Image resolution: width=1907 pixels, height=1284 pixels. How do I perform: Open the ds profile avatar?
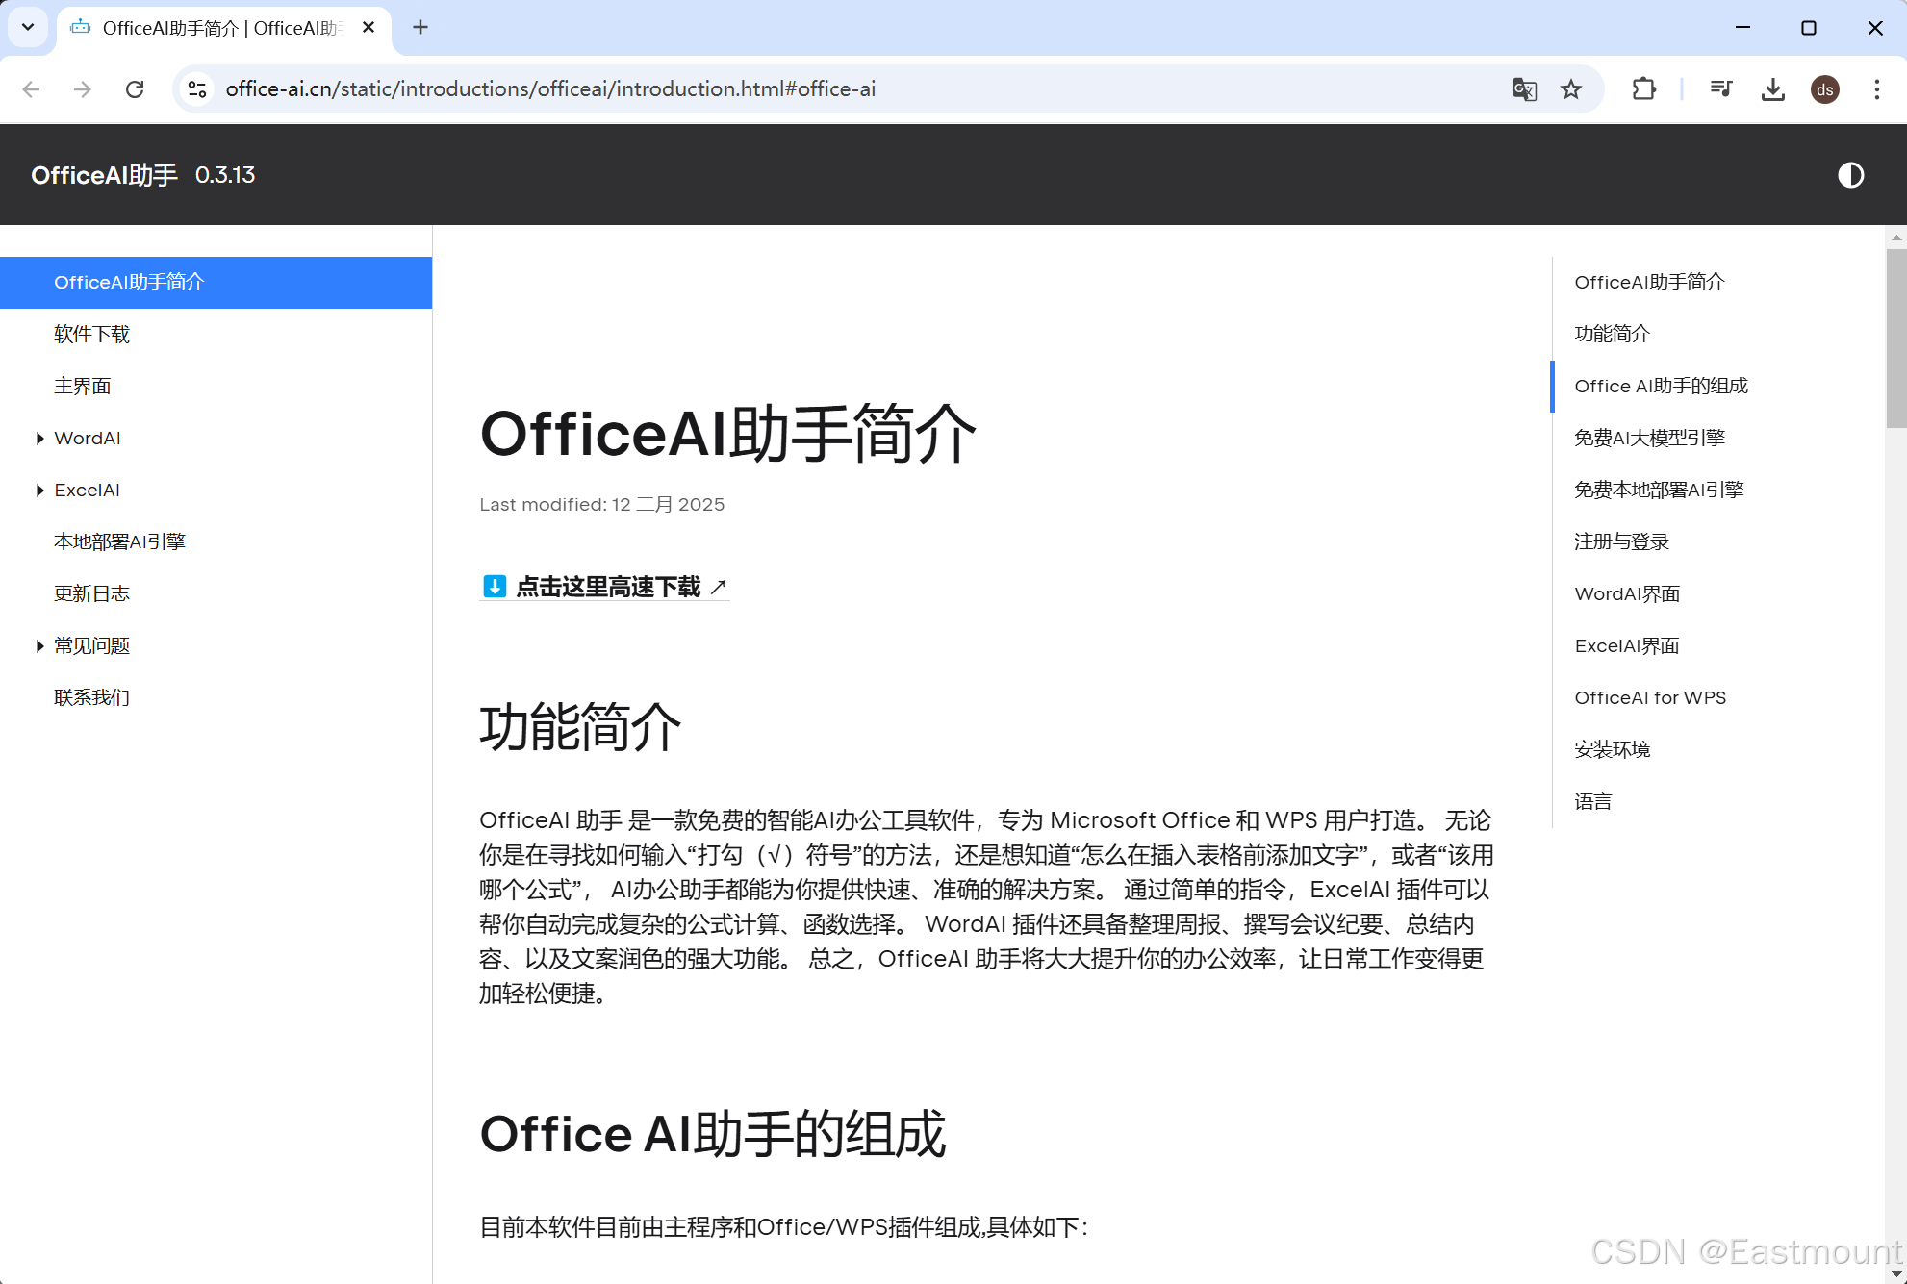[x=1824, y=89]
